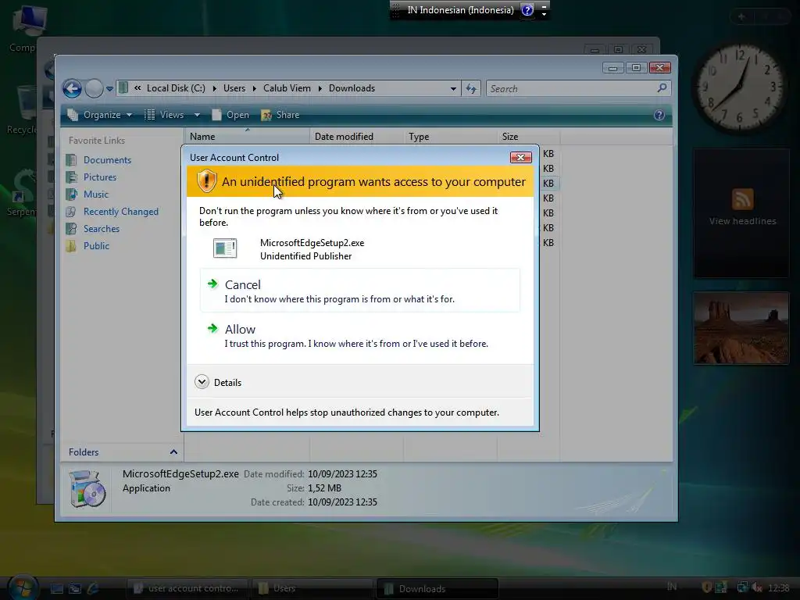Screen dimensions: 800x600
Task: Click the language bar help icon
Action: tap(527, 10)
